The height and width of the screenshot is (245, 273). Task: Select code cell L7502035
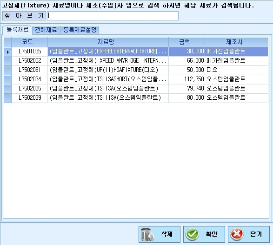30,89
